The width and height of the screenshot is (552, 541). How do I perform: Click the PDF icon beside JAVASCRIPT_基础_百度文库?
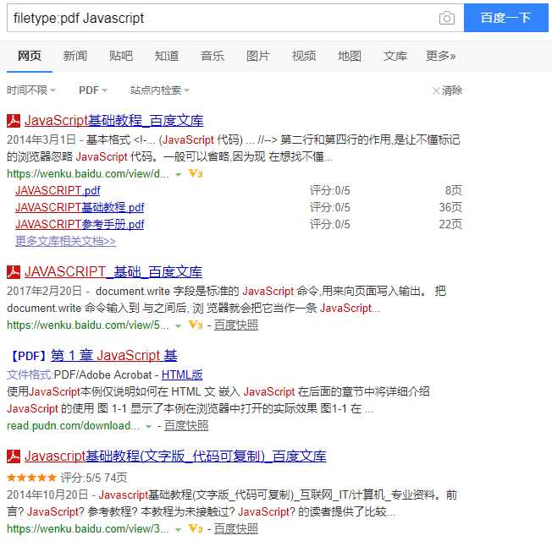(x=14, y=272)
